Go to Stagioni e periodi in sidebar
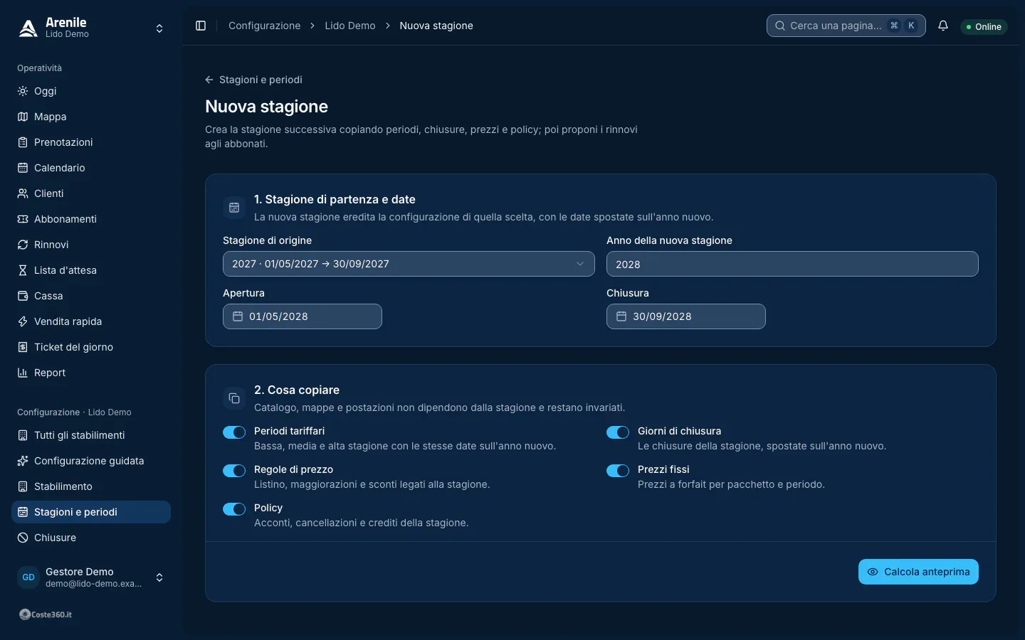This screenshot has height=640, width=1025. (x=91, y=512)
